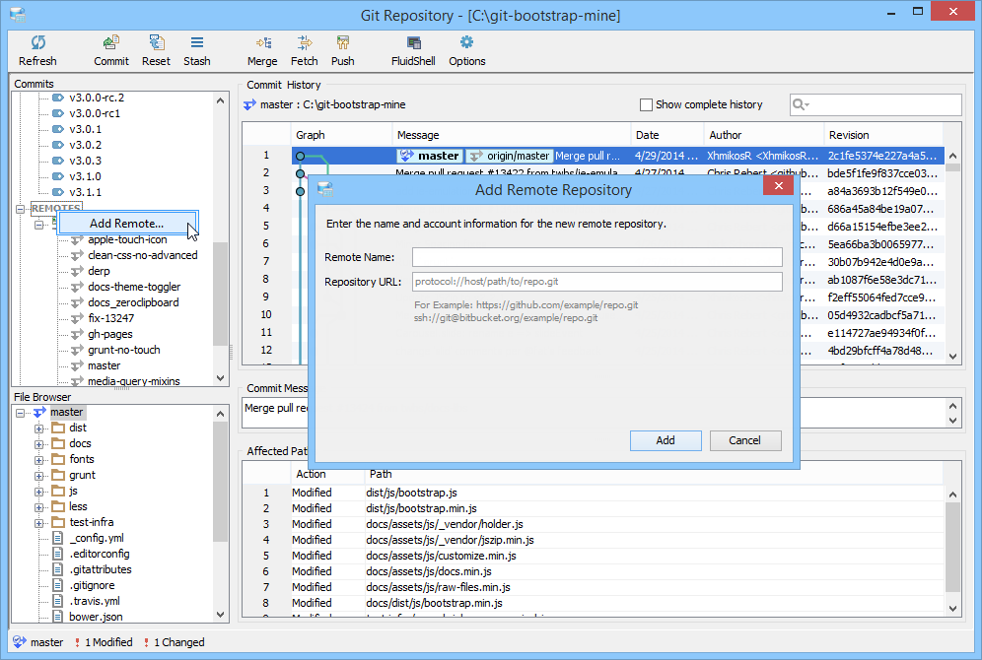Click the Merge toolbar icon
Image resolution: width=982 pixels, height=660 pixels.
pyautogui.click(x=263, y=42)
